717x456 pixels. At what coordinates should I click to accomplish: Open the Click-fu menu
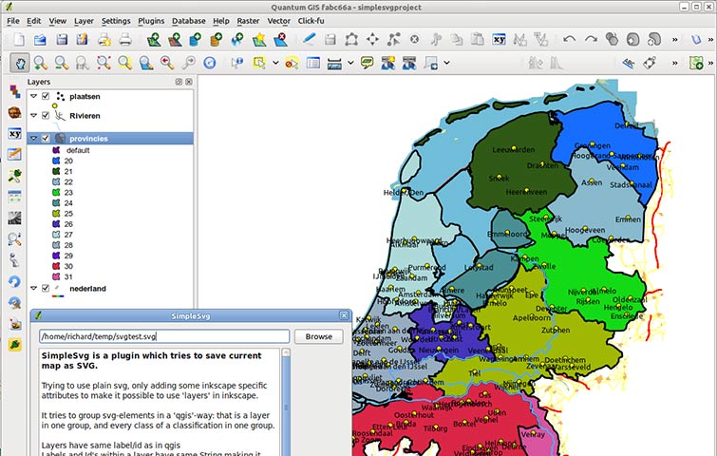(x=311, y=21)
